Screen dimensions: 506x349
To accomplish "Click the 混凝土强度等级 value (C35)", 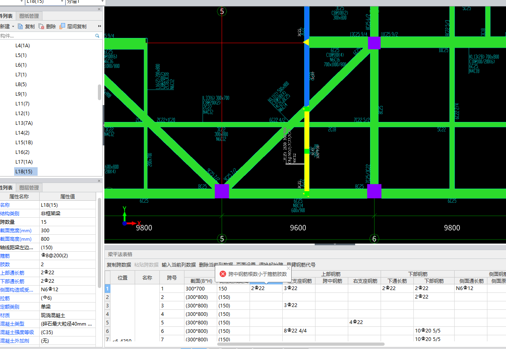I will (68, 332).
